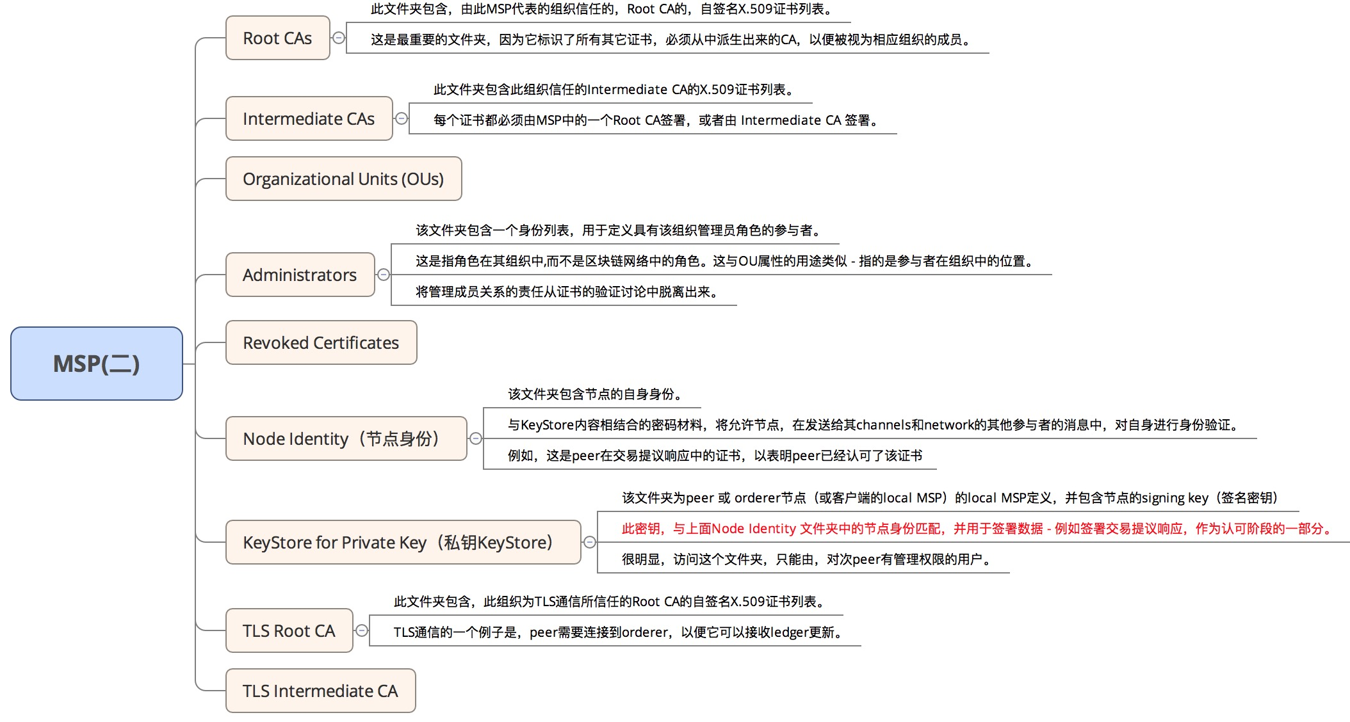Click the red highlighted Node Identity key note
1350x722 pixels.
976,529
